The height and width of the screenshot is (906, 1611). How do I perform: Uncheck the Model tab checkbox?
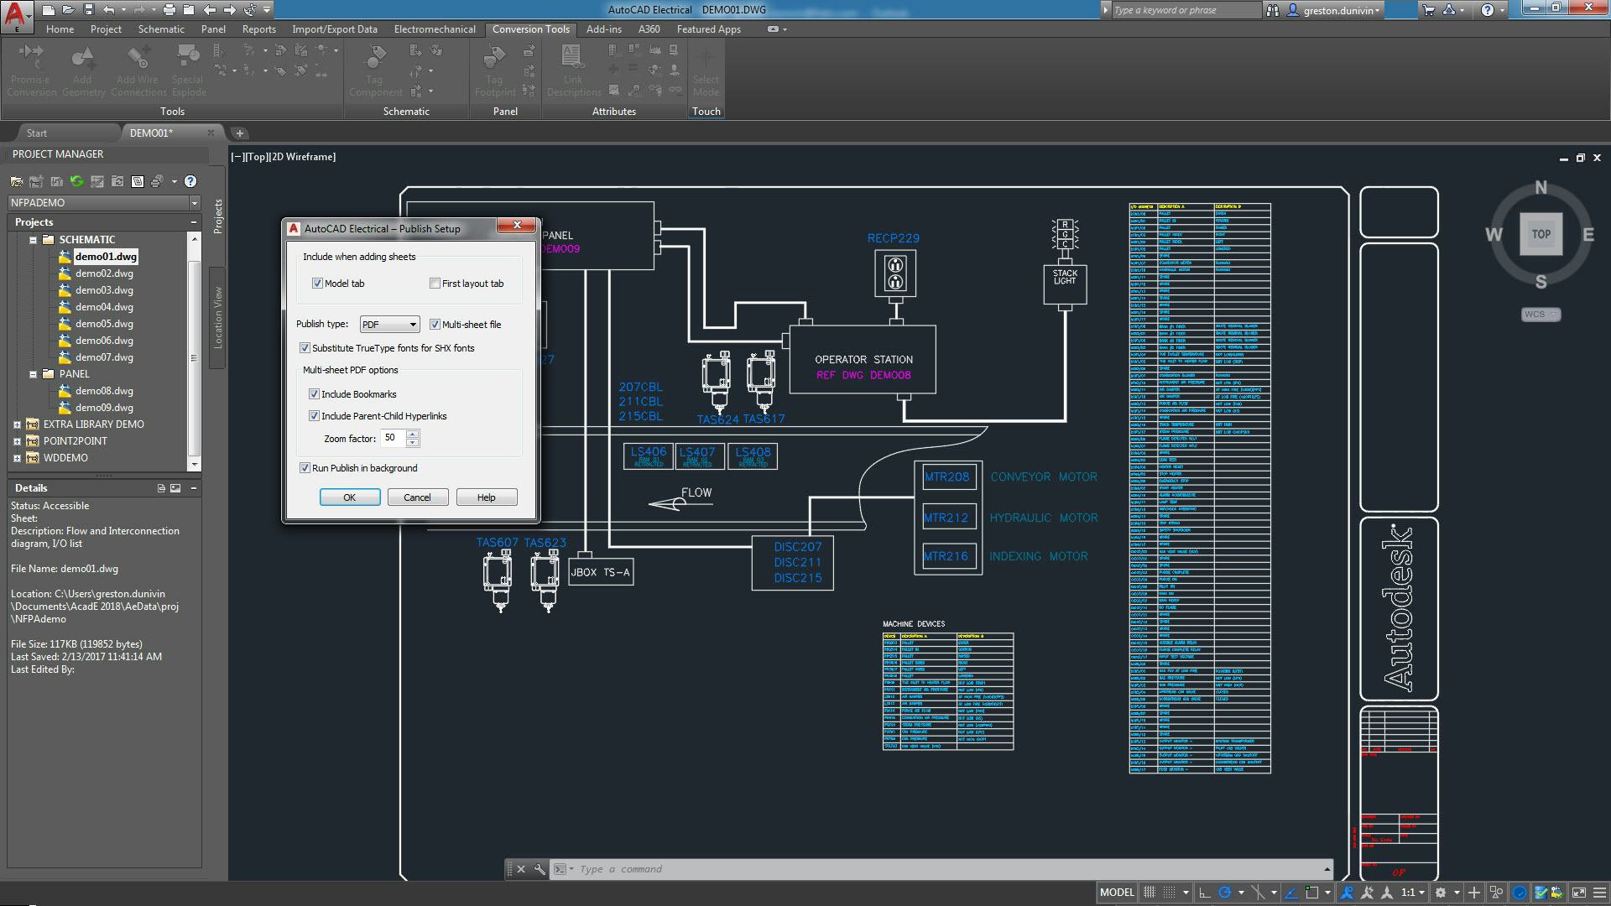[317, 284]
